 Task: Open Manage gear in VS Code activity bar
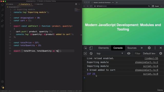tap(2, 87)
